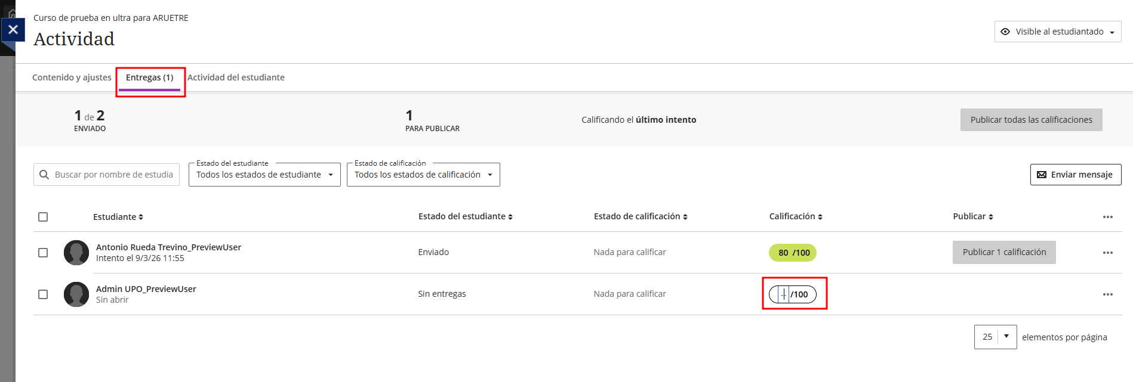Toggle the select-all students checkbox

(x=43, y=217)
